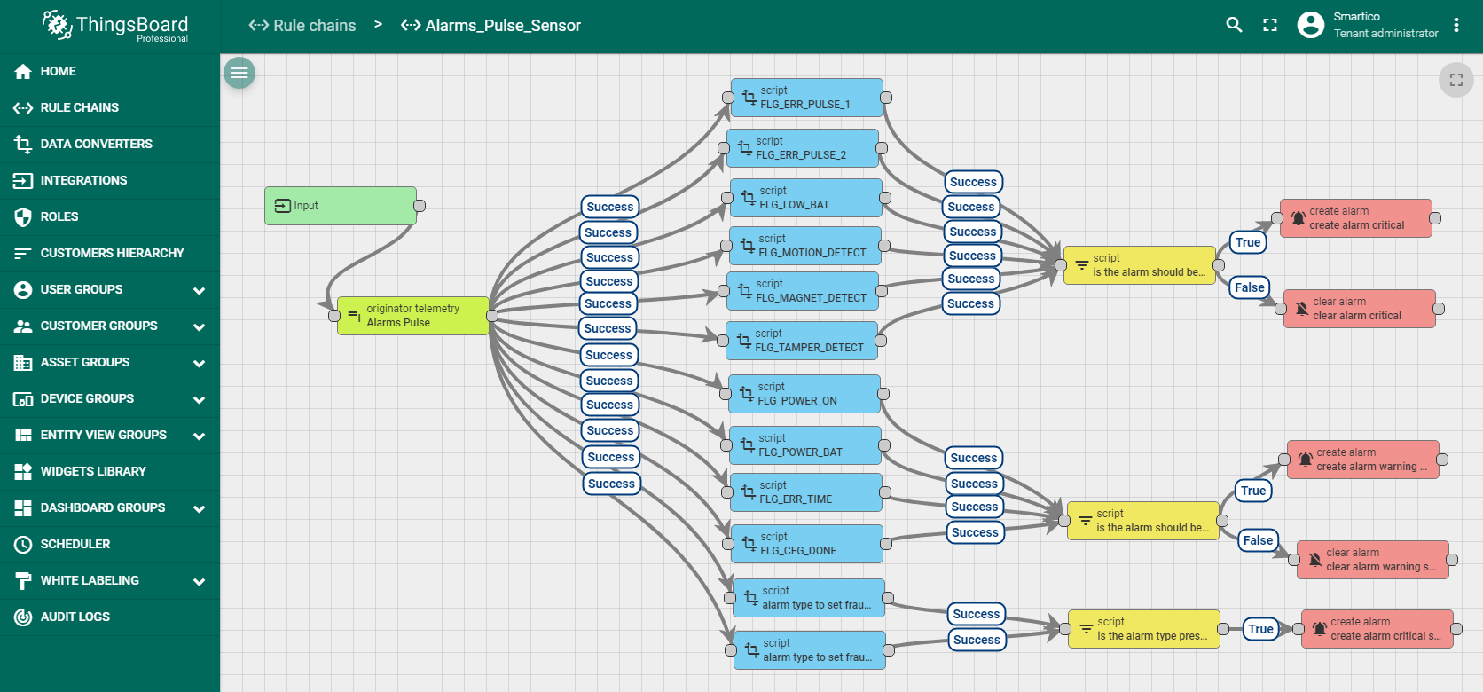Click the Rule chains breadcrumb link
Image resolution: width=1483 pixels, height=692 pixels.
[x=302, y=26]
